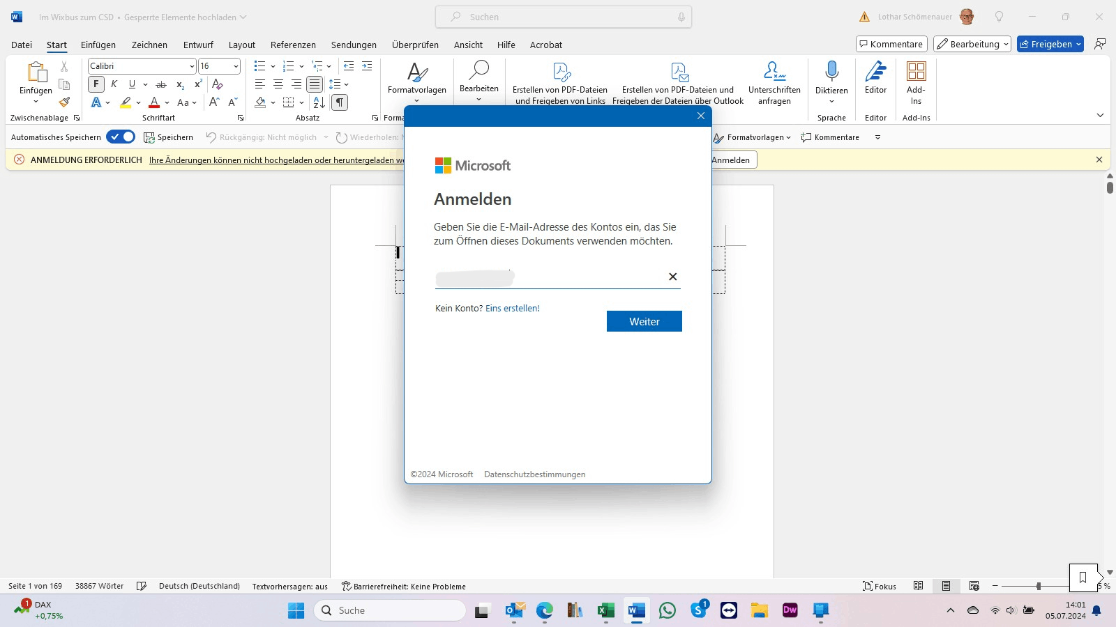Select the Format Painter brush icon

tap(64, 102)
